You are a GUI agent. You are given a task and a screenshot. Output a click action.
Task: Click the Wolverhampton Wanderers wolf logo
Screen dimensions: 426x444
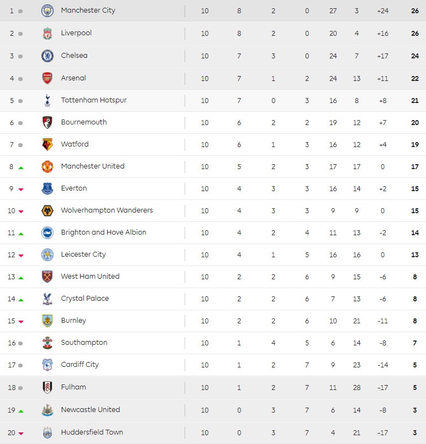47,210
